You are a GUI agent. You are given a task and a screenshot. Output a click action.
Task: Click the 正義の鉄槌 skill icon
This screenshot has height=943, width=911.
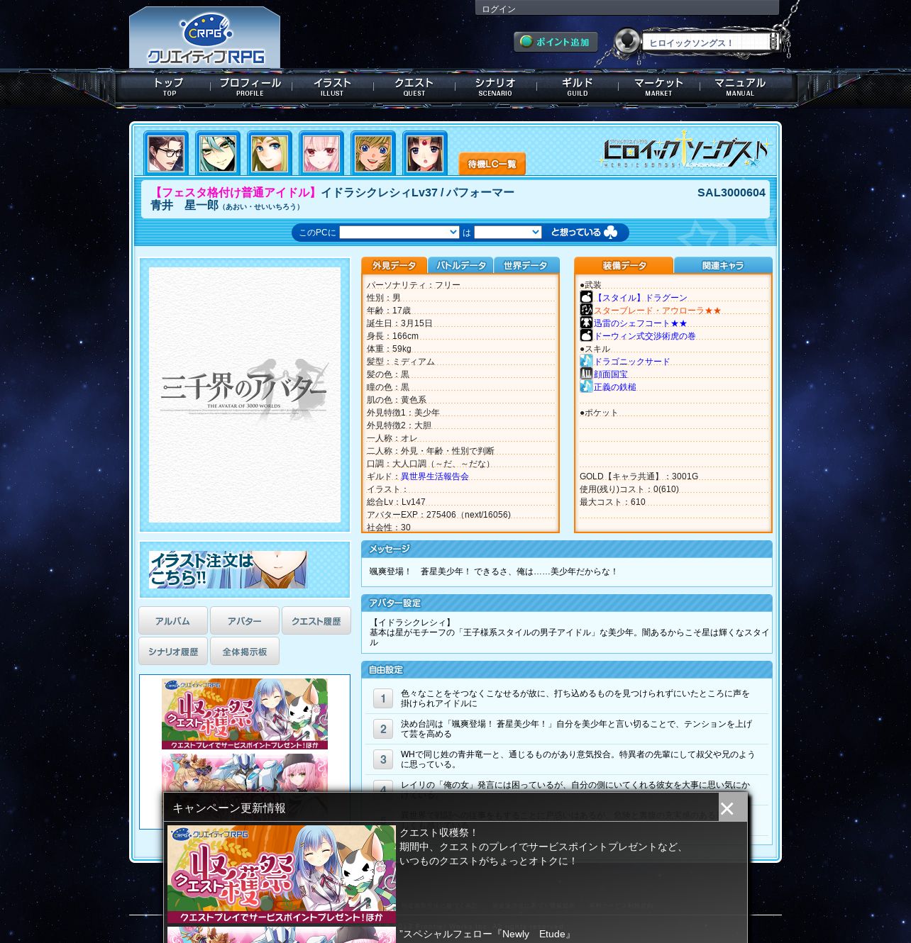586,386
